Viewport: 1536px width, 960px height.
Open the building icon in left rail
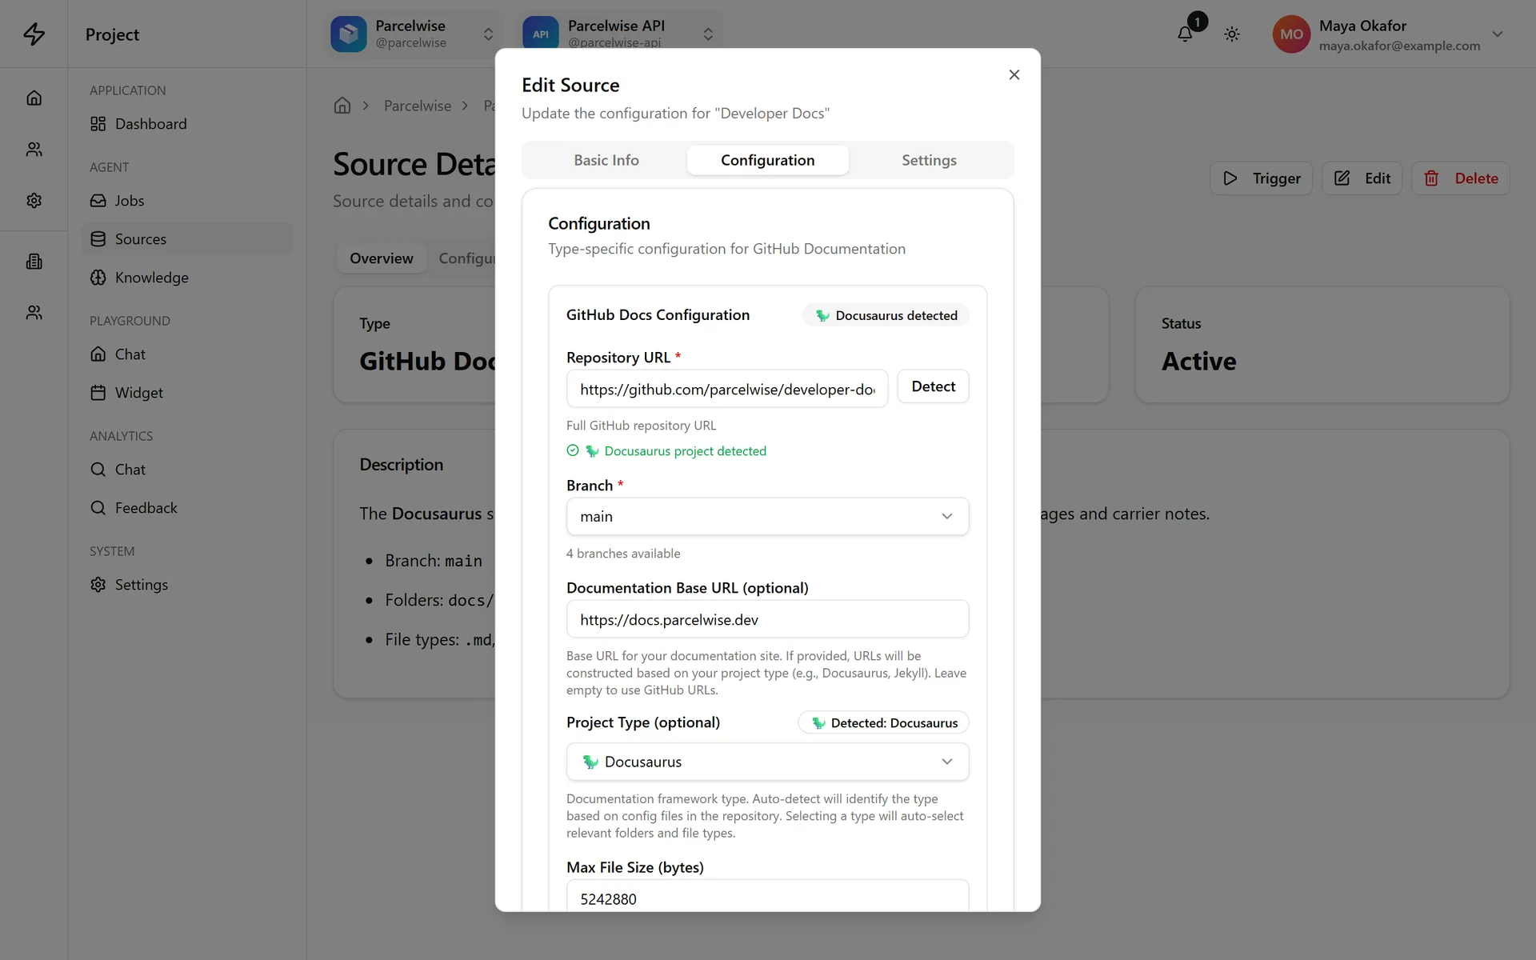point(34,261)
